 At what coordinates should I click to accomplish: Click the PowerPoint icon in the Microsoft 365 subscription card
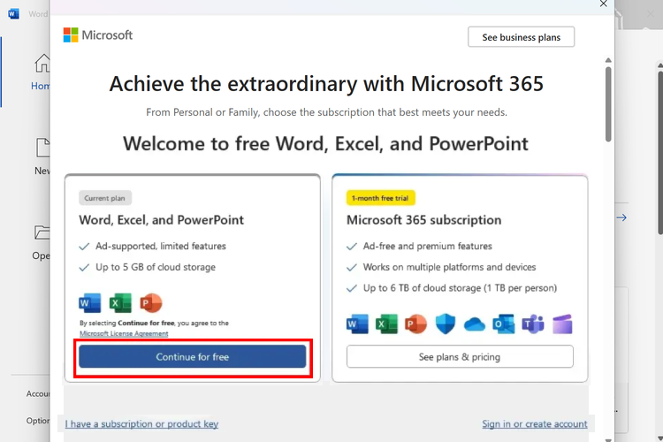tap(415, 324)
